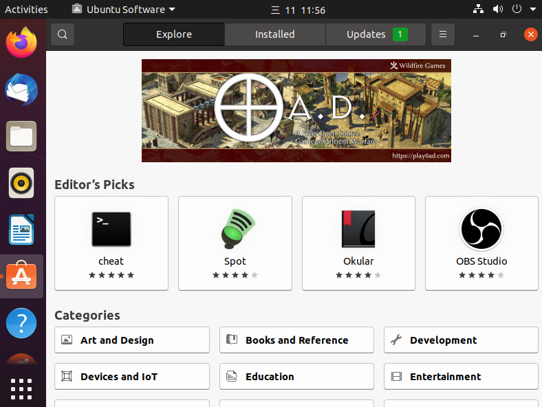Click the https://play0ad.com text on banner
The width and height of the screenshot is (542, 407).
pyautogui.click(x=421, y=156)
